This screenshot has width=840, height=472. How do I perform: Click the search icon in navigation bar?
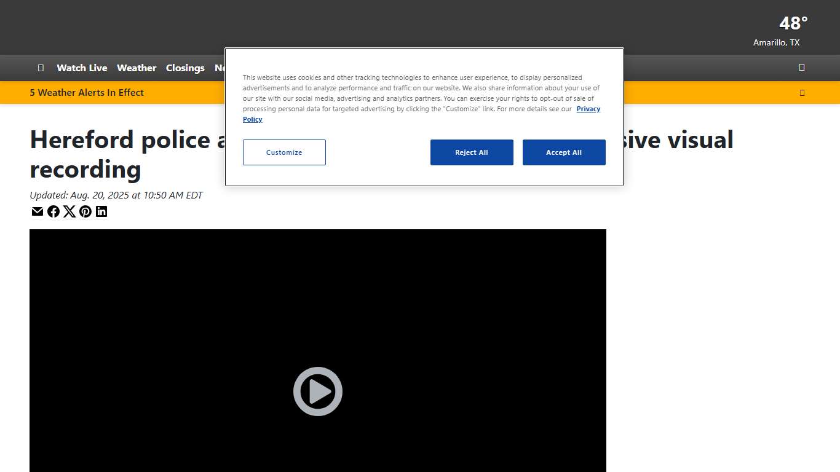(x=801, y=68)
